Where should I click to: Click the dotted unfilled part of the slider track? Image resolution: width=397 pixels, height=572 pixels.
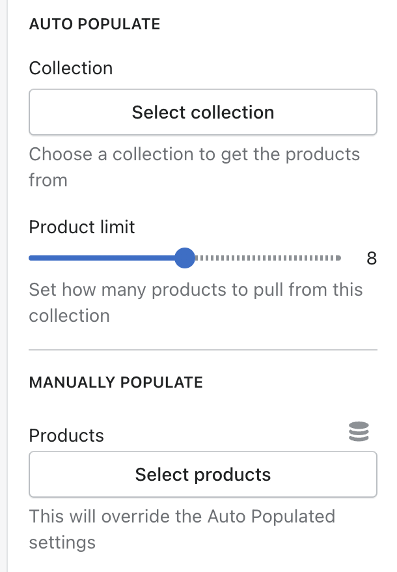point(267,259)
